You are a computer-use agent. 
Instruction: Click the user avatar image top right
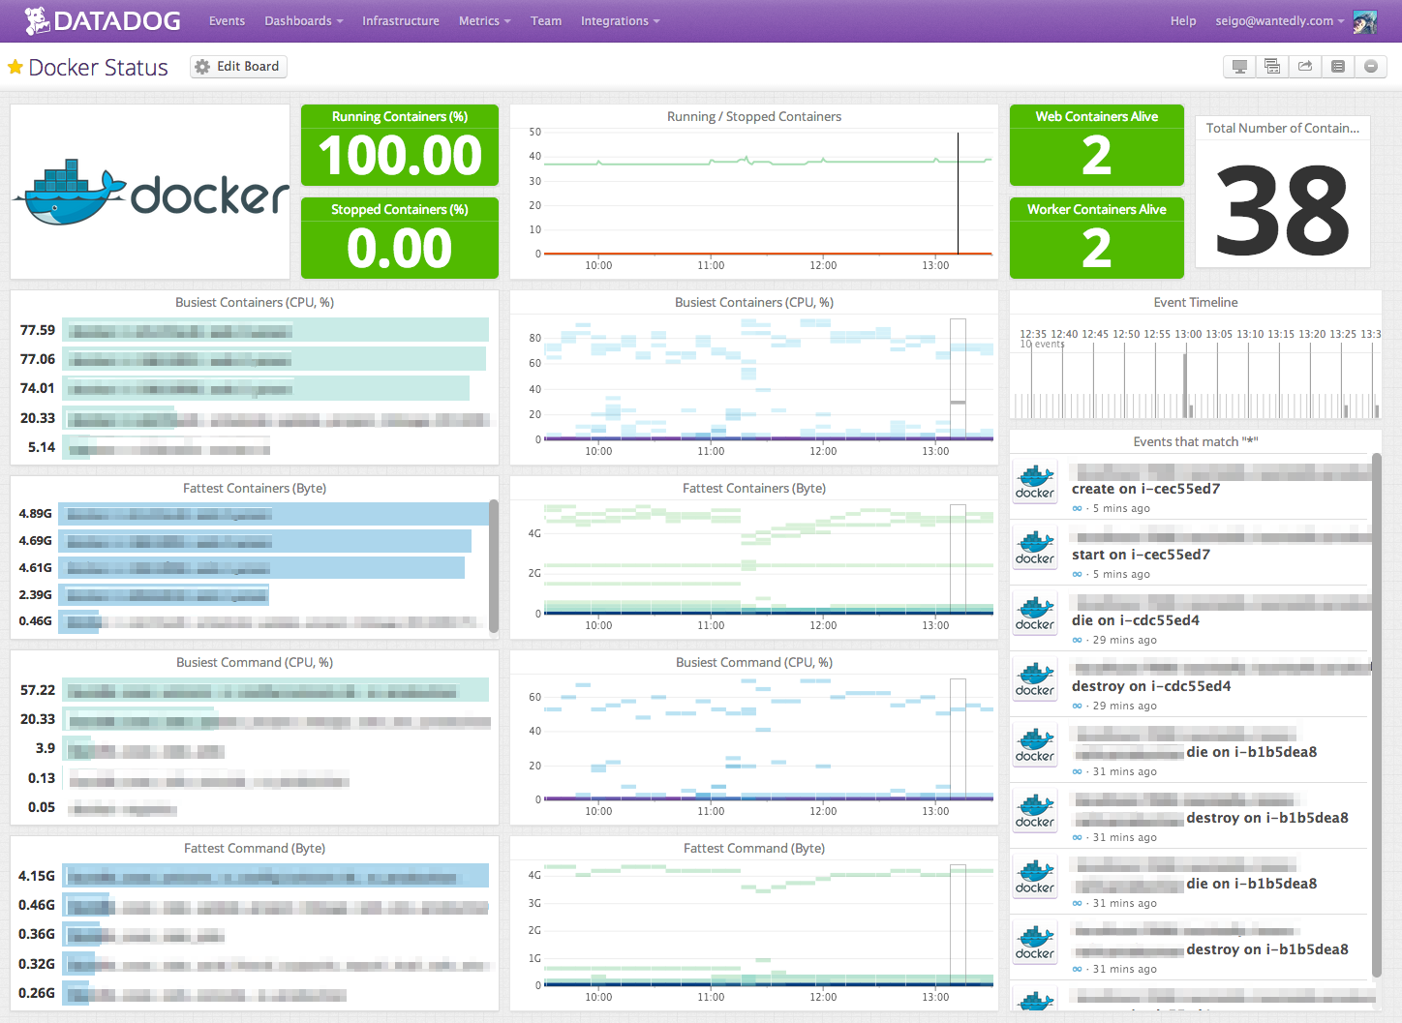(x=1364, y=20)
